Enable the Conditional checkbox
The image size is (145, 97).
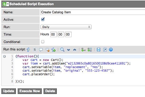[43, 42]
